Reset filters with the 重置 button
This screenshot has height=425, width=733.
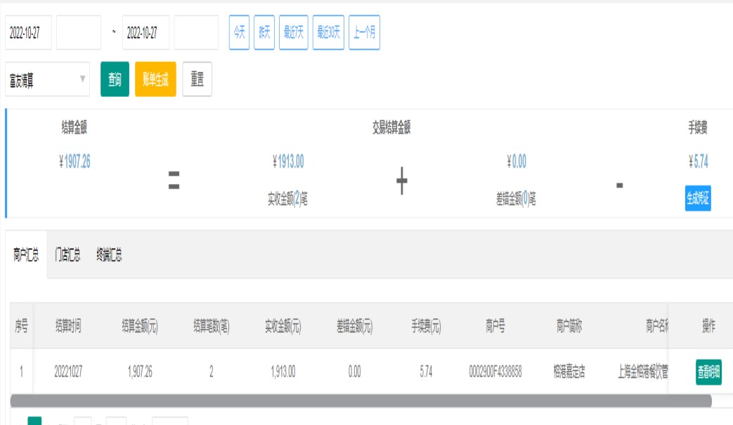tap(197, 80)
